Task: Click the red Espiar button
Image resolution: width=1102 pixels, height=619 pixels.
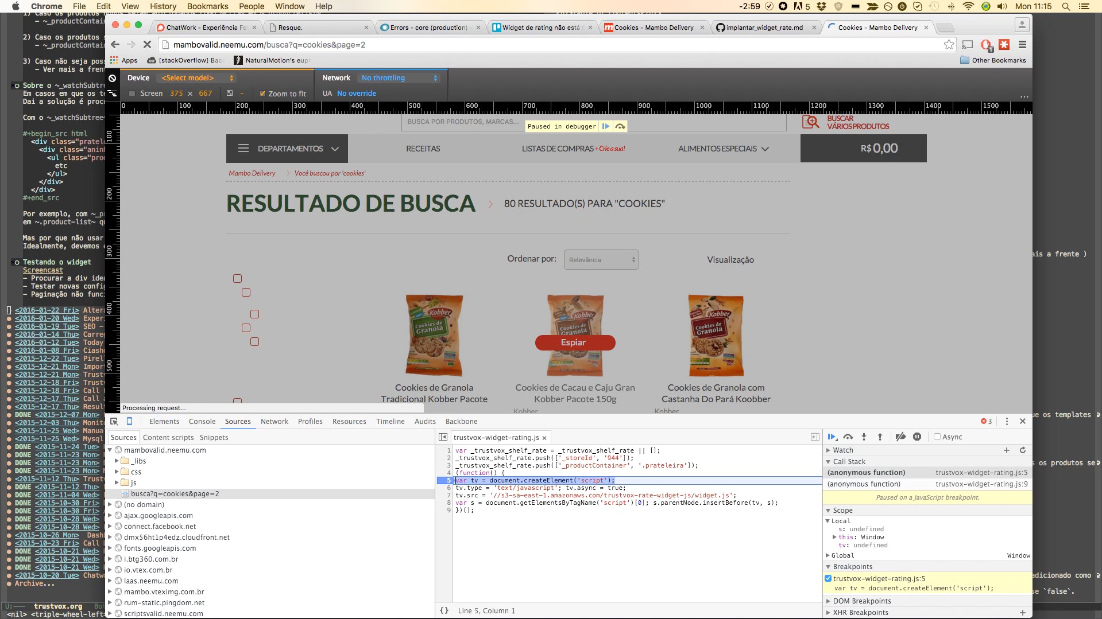Action: [575, 342]
